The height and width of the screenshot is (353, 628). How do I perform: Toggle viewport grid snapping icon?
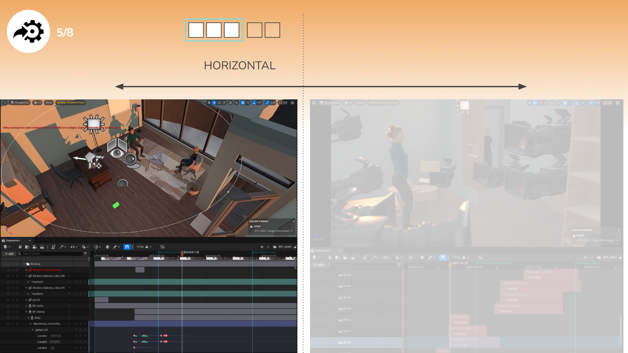(x=243, y=103)
